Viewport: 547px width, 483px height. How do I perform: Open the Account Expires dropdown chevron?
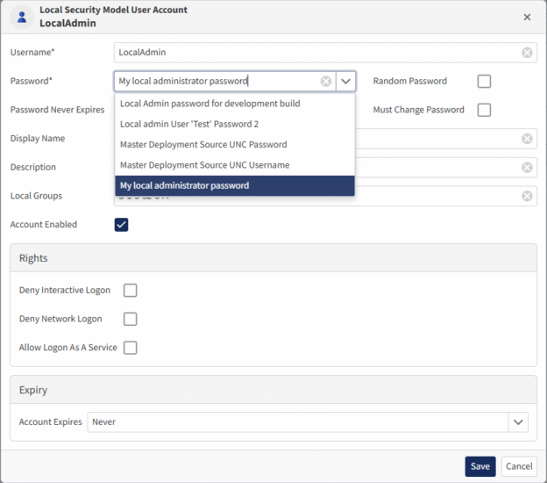(x=518, y=422)
